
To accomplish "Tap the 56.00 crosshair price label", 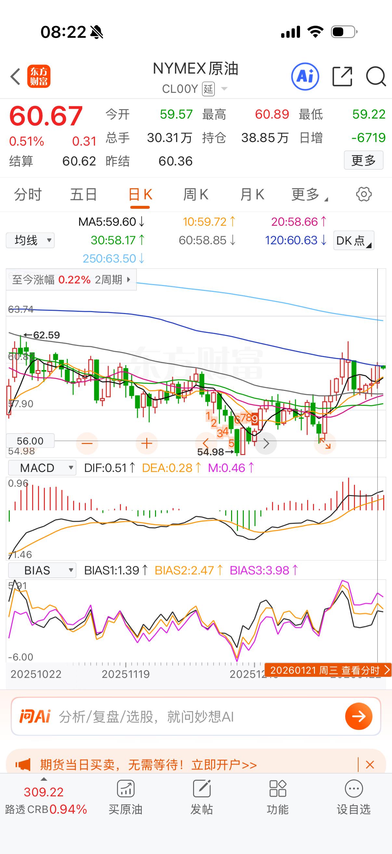I will [30, 441].
